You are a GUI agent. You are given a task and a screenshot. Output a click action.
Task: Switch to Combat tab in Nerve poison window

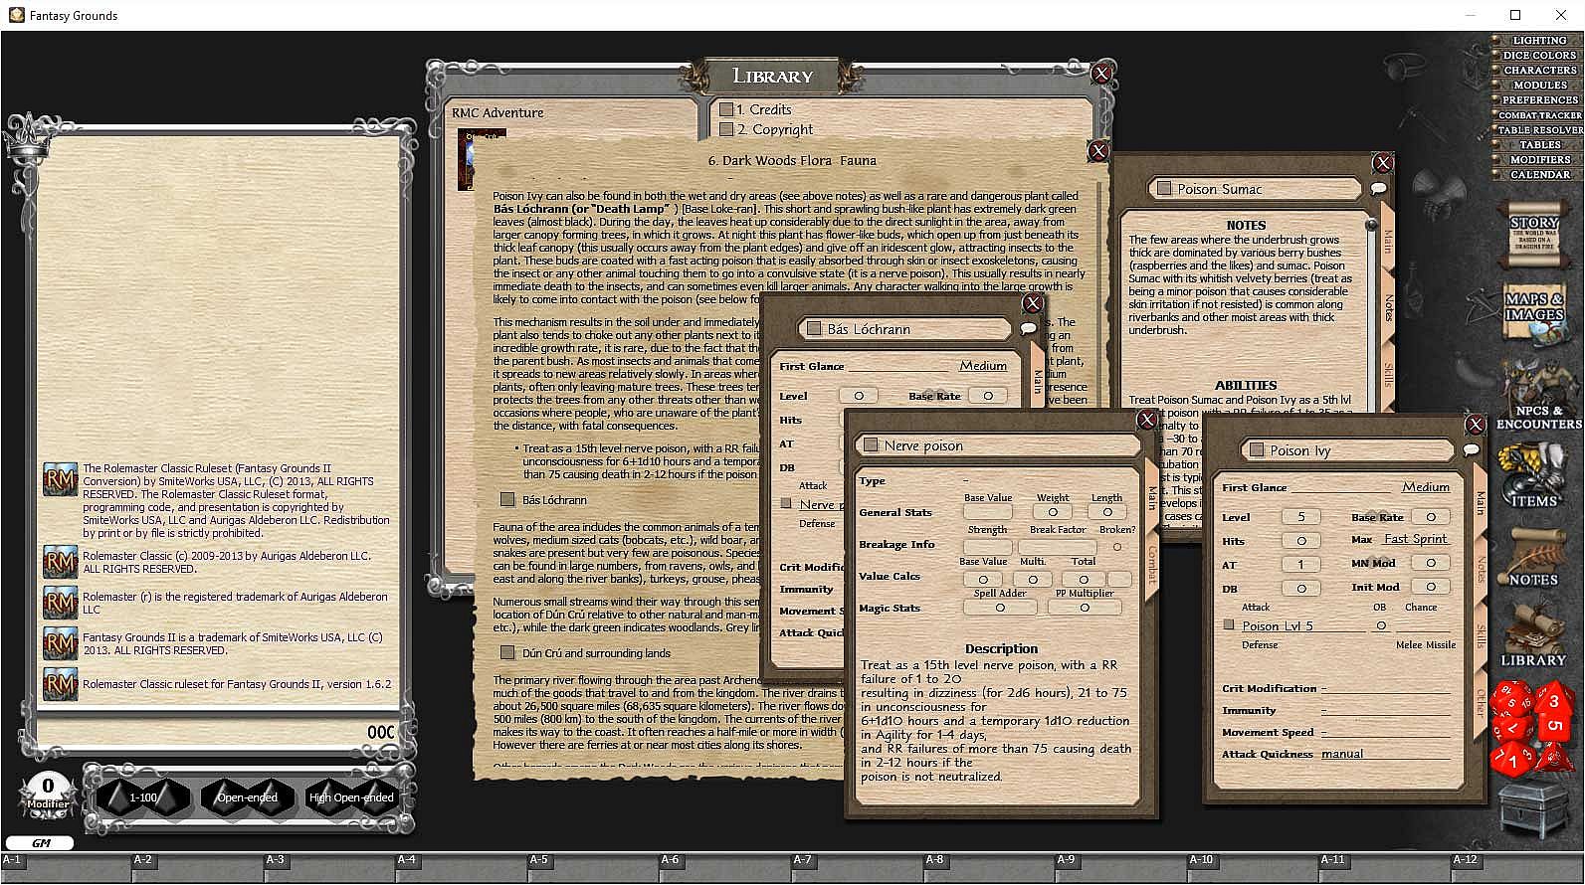point(1153,563)
